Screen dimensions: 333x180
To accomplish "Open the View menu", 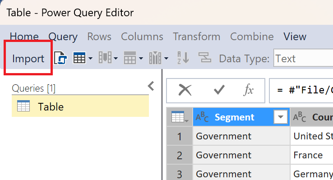I will tap(295, 37).
